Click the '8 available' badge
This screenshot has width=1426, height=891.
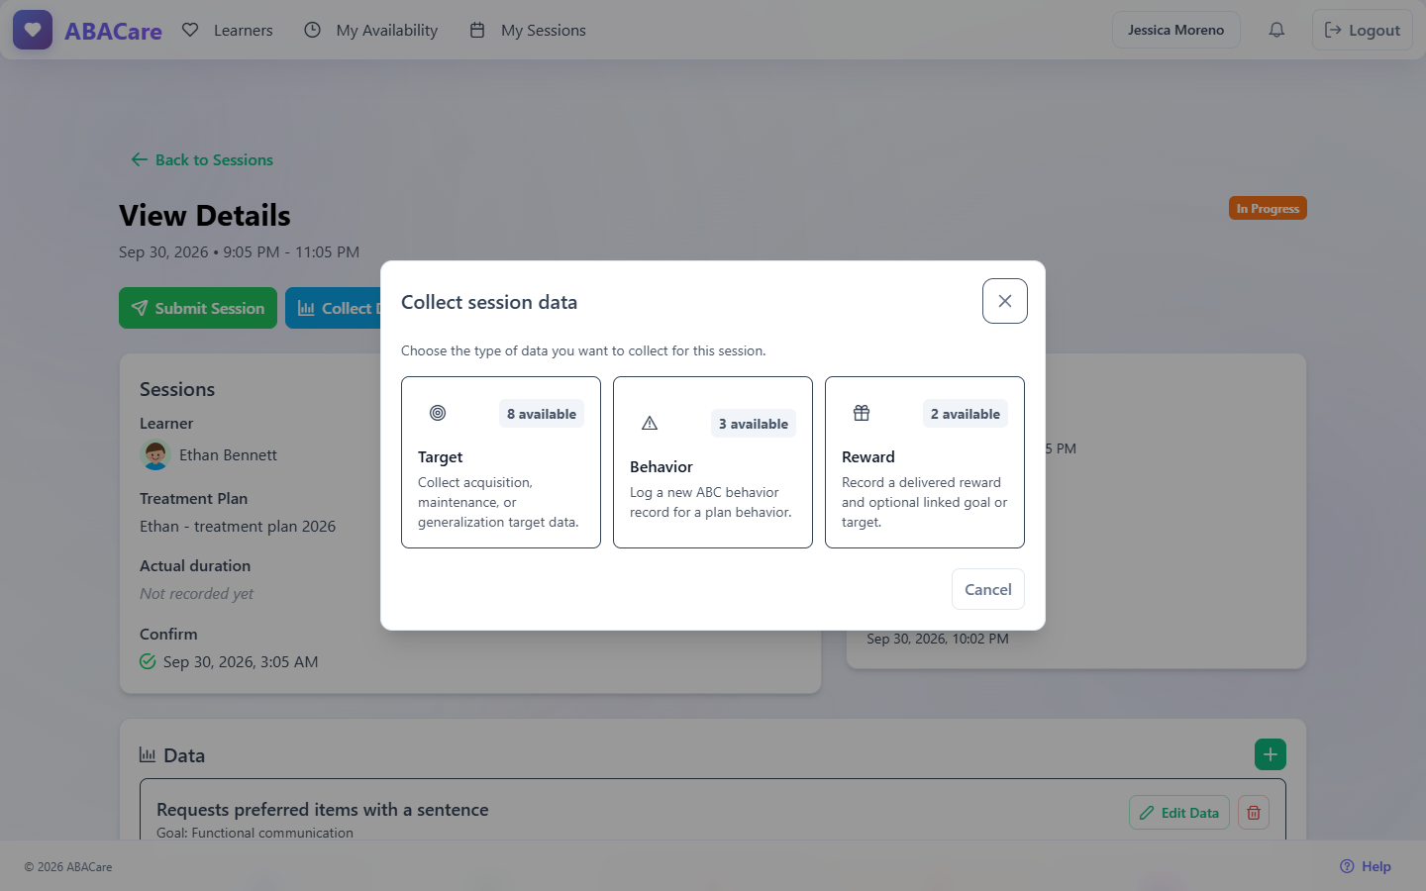(542, 414)
